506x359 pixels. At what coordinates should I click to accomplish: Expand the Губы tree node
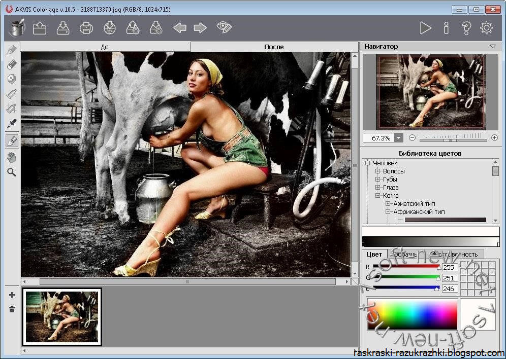[377, 179]
